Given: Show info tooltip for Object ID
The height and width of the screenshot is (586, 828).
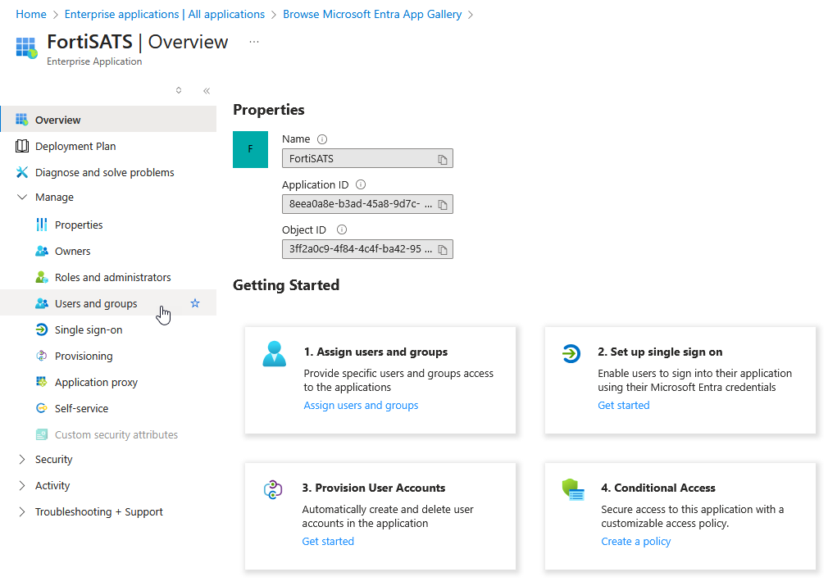Looking at the screenshot, I should [342, 229].
